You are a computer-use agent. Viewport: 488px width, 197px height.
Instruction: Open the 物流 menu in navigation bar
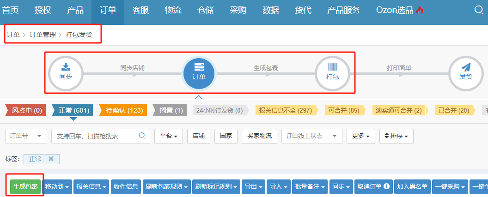pyautogui.click(x=173, y=10)
